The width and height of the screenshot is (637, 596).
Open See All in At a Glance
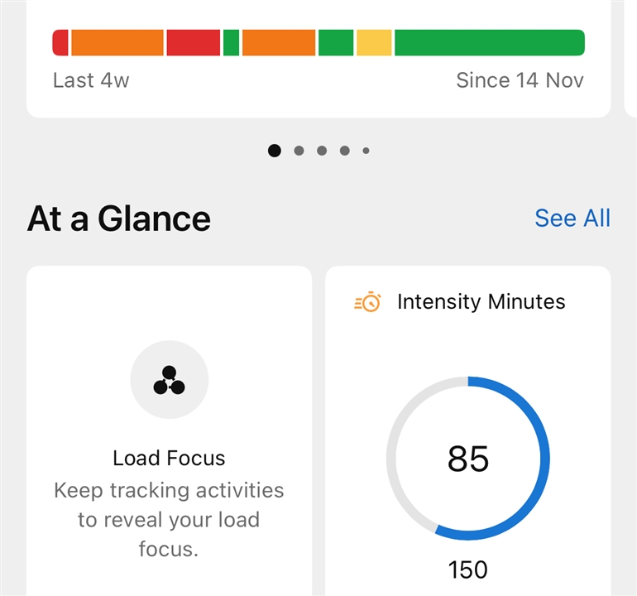tap(572, 219)
